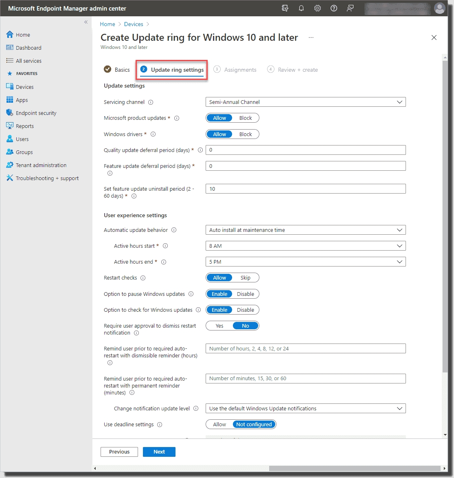Click Home breadcrumb link

click(x=107, y=24)
